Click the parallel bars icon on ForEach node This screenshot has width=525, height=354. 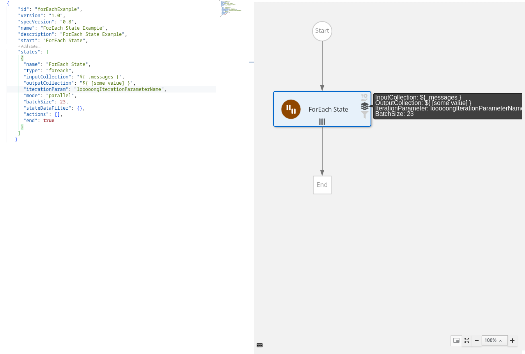pos(322,122)
